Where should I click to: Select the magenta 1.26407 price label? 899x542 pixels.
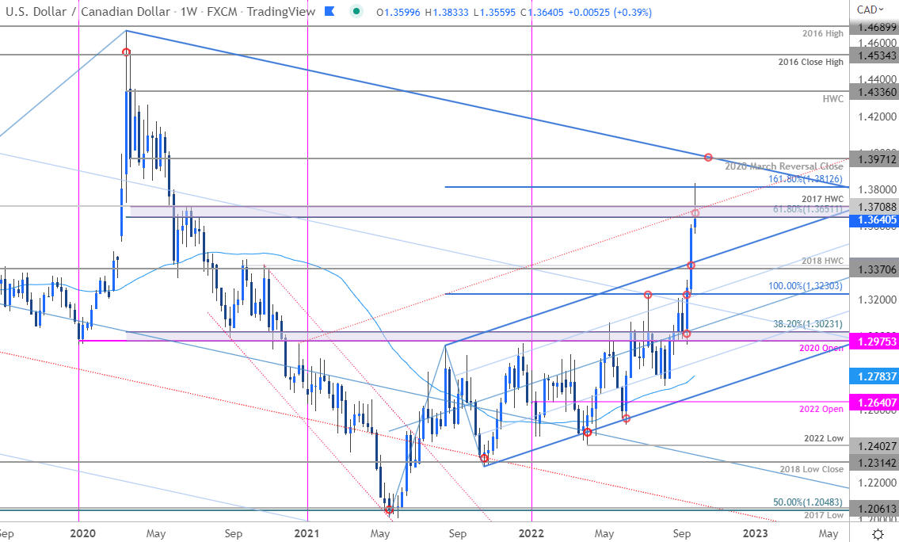pos(874,402)
